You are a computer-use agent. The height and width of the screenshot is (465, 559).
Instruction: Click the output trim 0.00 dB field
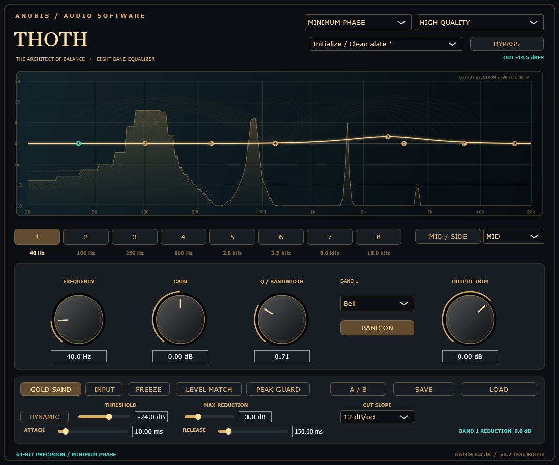pyautogui.click(x=470, y=356)
